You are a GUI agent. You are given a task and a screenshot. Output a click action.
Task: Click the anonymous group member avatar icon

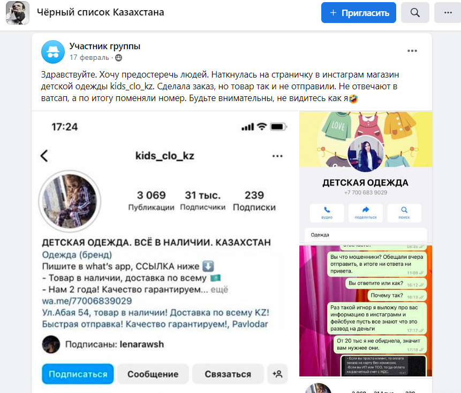coord(53,52)
